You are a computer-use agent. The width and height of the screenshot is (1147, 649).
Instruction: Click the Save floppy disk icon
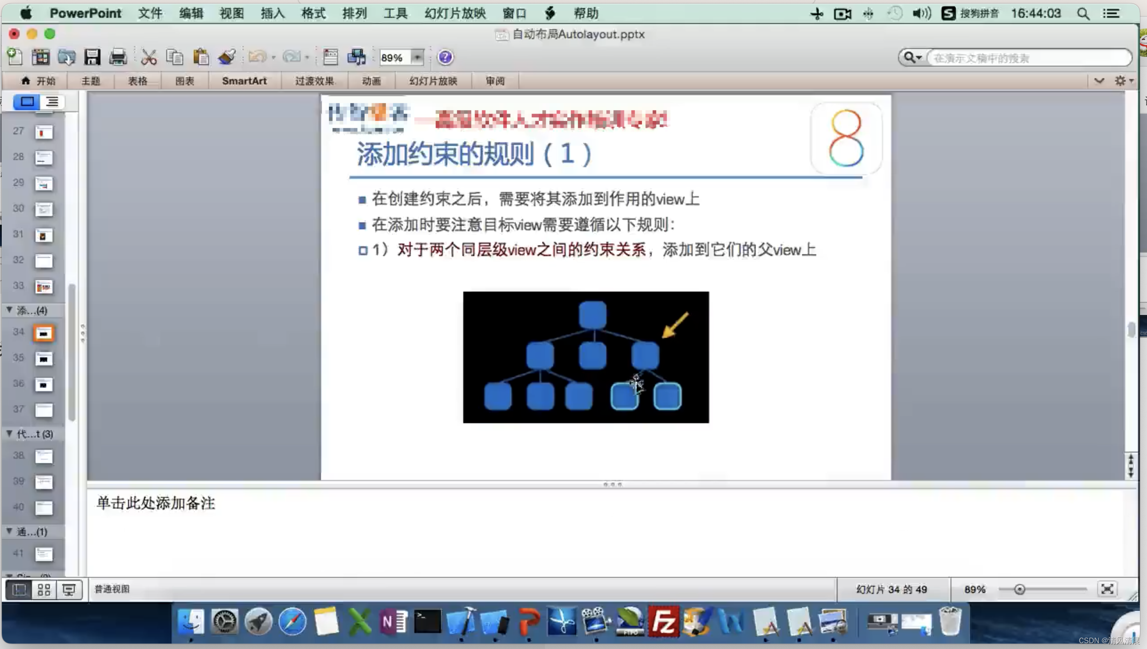coord(92,57)
